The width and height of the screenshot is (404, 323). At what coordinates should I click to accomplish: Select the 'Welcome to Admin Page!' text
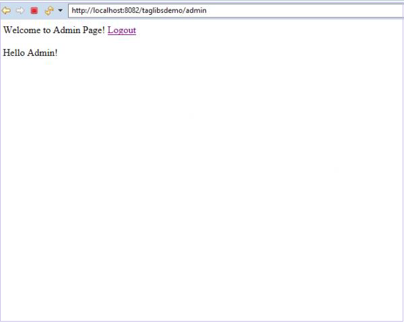(54, 30)
